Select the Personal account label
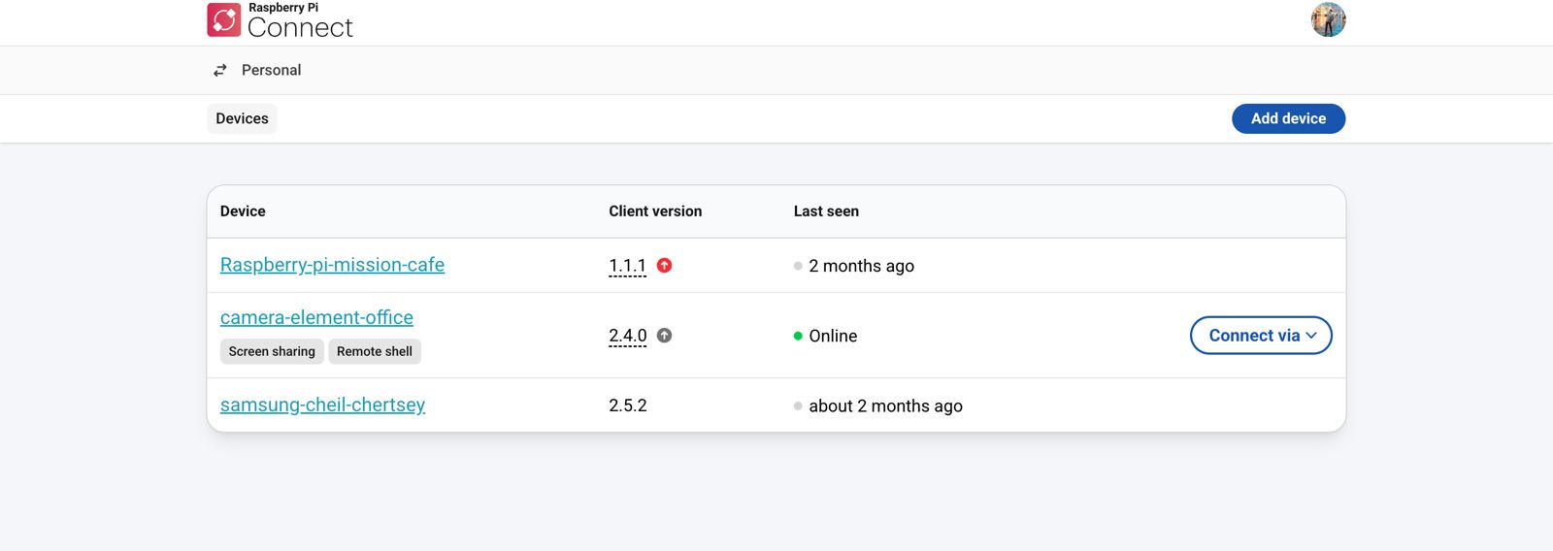Image resolution: width=1553 pixels, height=551 pixels. point(271,70)
